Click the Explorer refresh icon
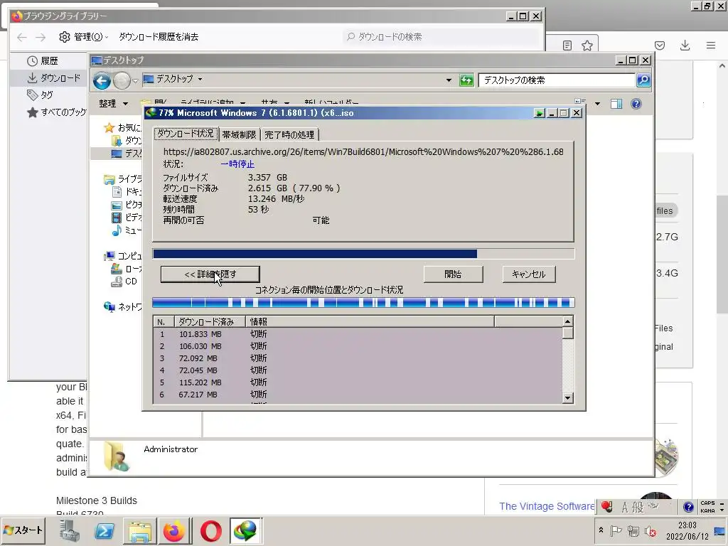Viewport: 728px width, 546px height. 466,80
